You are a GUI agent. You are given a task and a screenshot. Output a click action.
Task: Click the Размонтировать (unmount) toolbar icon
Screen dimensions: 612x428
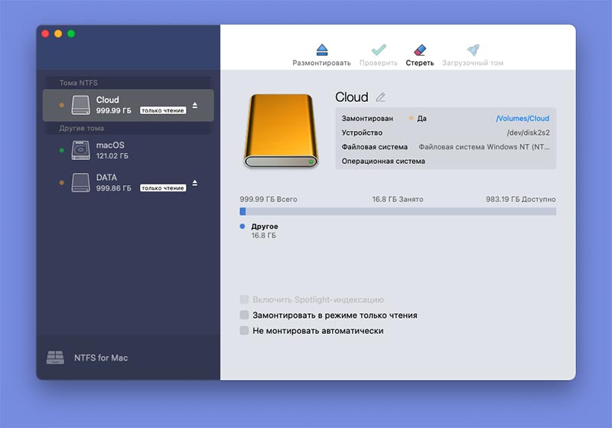click(321, 50)
